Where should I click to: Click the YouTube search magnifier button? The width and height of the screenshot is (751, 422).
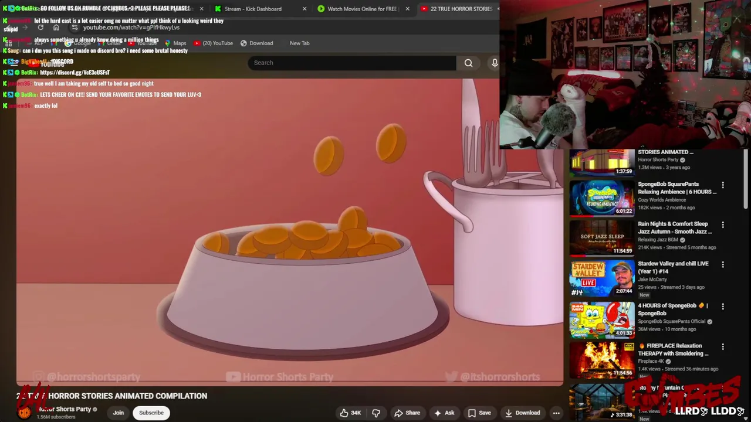click(468, 63)
